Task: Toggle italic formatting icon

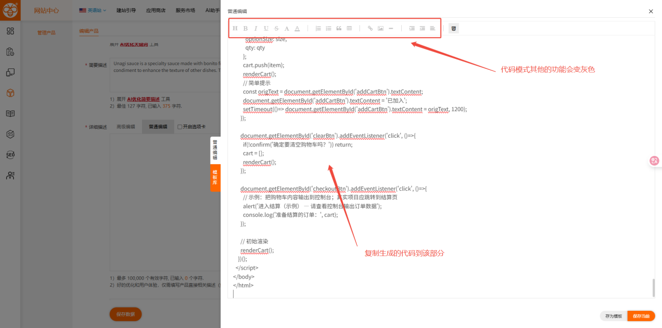Action: point(255,28)
